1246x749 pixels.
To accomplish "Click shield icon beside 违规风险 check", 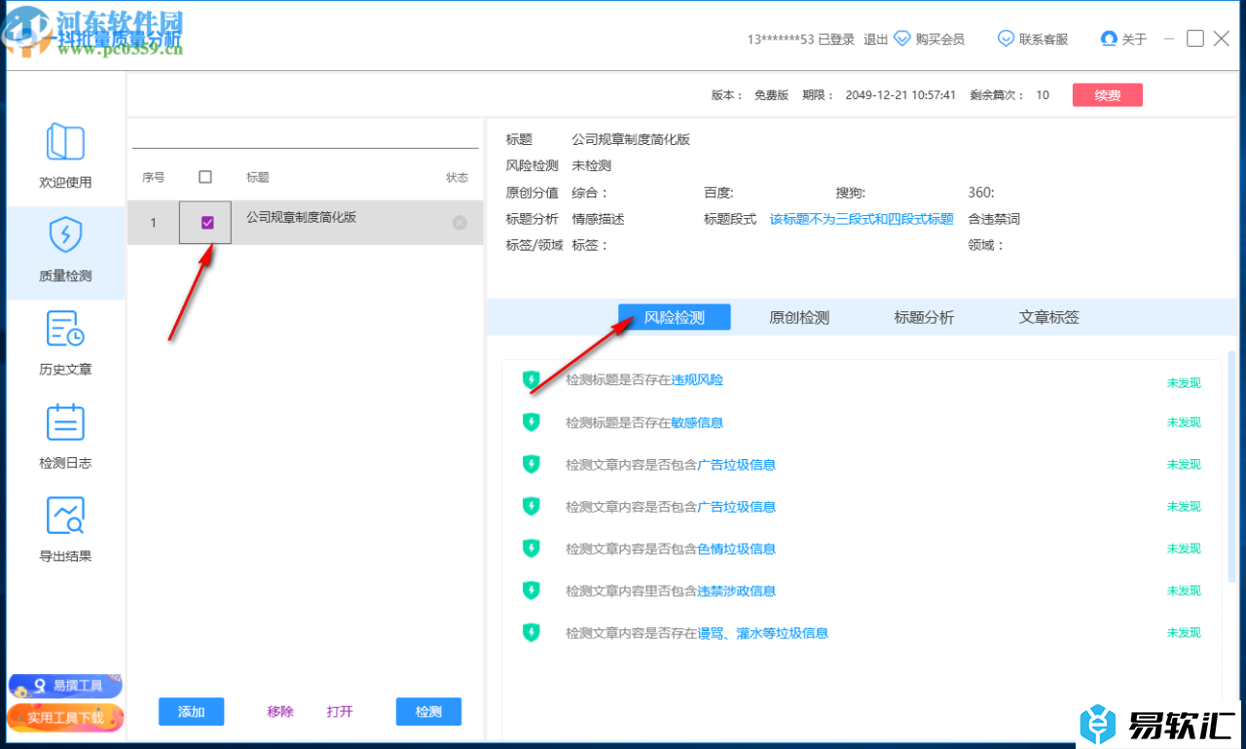I will (531, 380).
